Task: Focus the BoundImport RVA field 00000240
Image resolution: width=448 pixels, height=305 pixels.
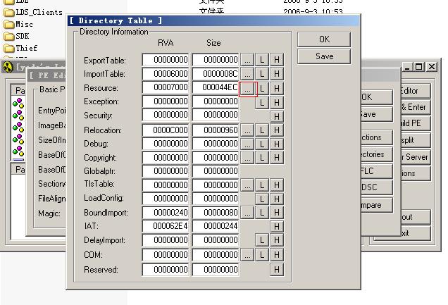Action: point(166,213)
